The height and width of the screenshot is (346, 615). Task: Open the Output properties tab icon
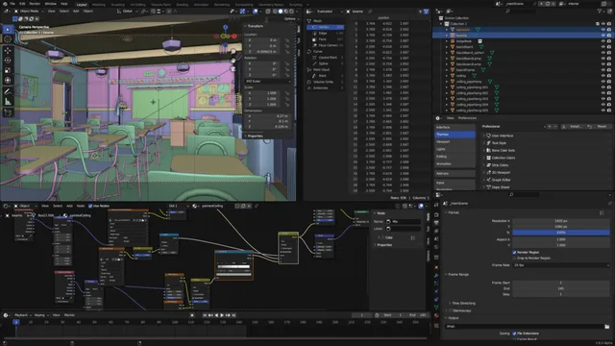[436, 223]
